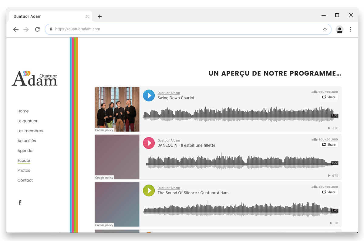Image resolution: width=364 pixels, height=241 pixels.
Task: Open the browser profile avatar icon
Action: pyautogui.click(x=339, y=29)
